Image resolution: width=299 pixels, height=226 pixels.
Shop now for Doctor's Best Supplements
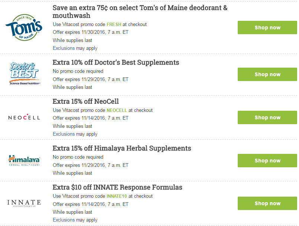pyautogui.click(x=267, y=74)
